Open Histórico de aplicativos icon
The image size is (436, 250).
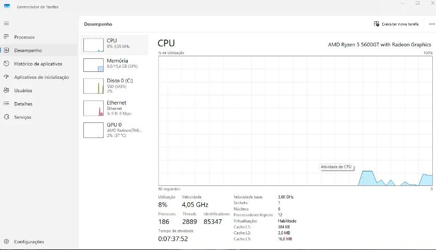(6, 64)
